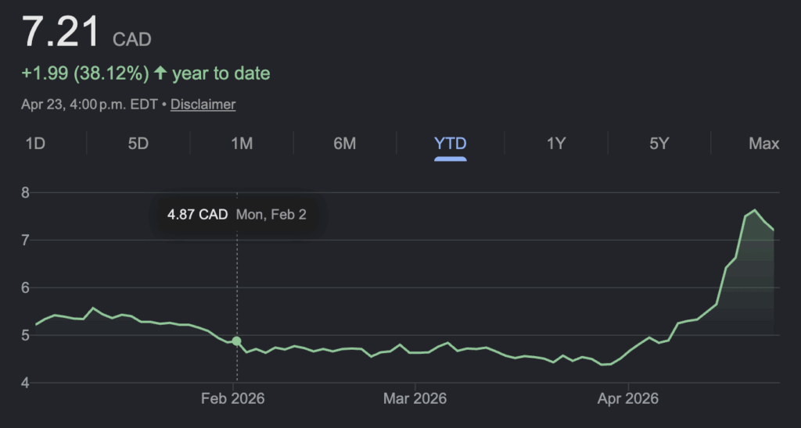Open the 6M chart view
This screenshot has width=801, height=428.
[x=345, y=144]
